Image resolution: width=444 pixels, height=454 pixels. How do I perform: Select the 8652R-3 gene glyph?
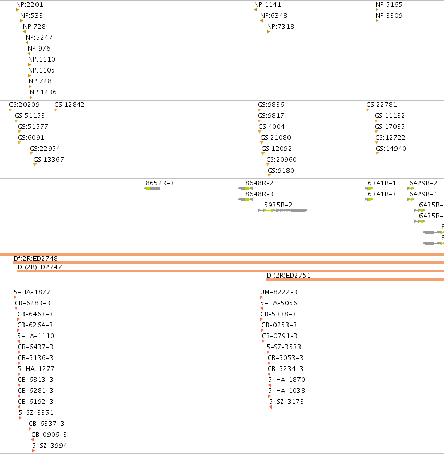coord(152,188)
